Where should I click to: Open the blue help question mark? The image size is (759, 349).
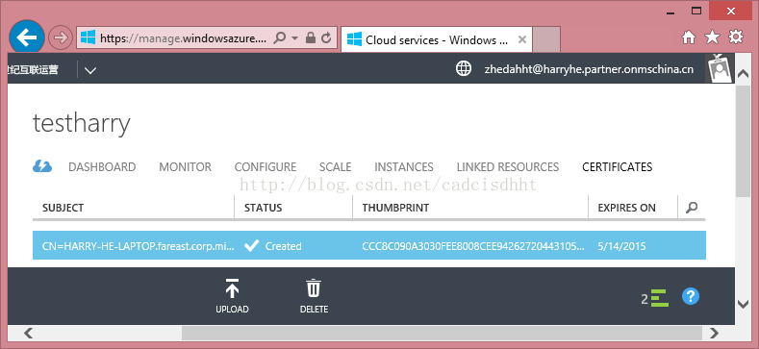[x=691, y=296]
